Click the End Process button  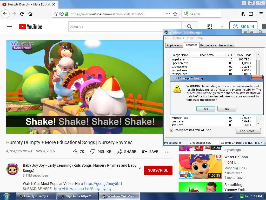pyautogui.click(x=248, y=131)
